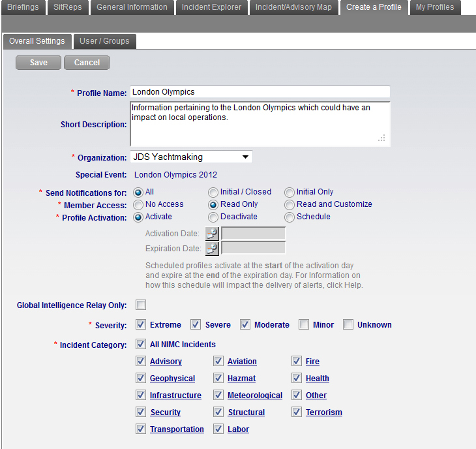
Task: Open the Meteorological category link
Action: [254, 395]
